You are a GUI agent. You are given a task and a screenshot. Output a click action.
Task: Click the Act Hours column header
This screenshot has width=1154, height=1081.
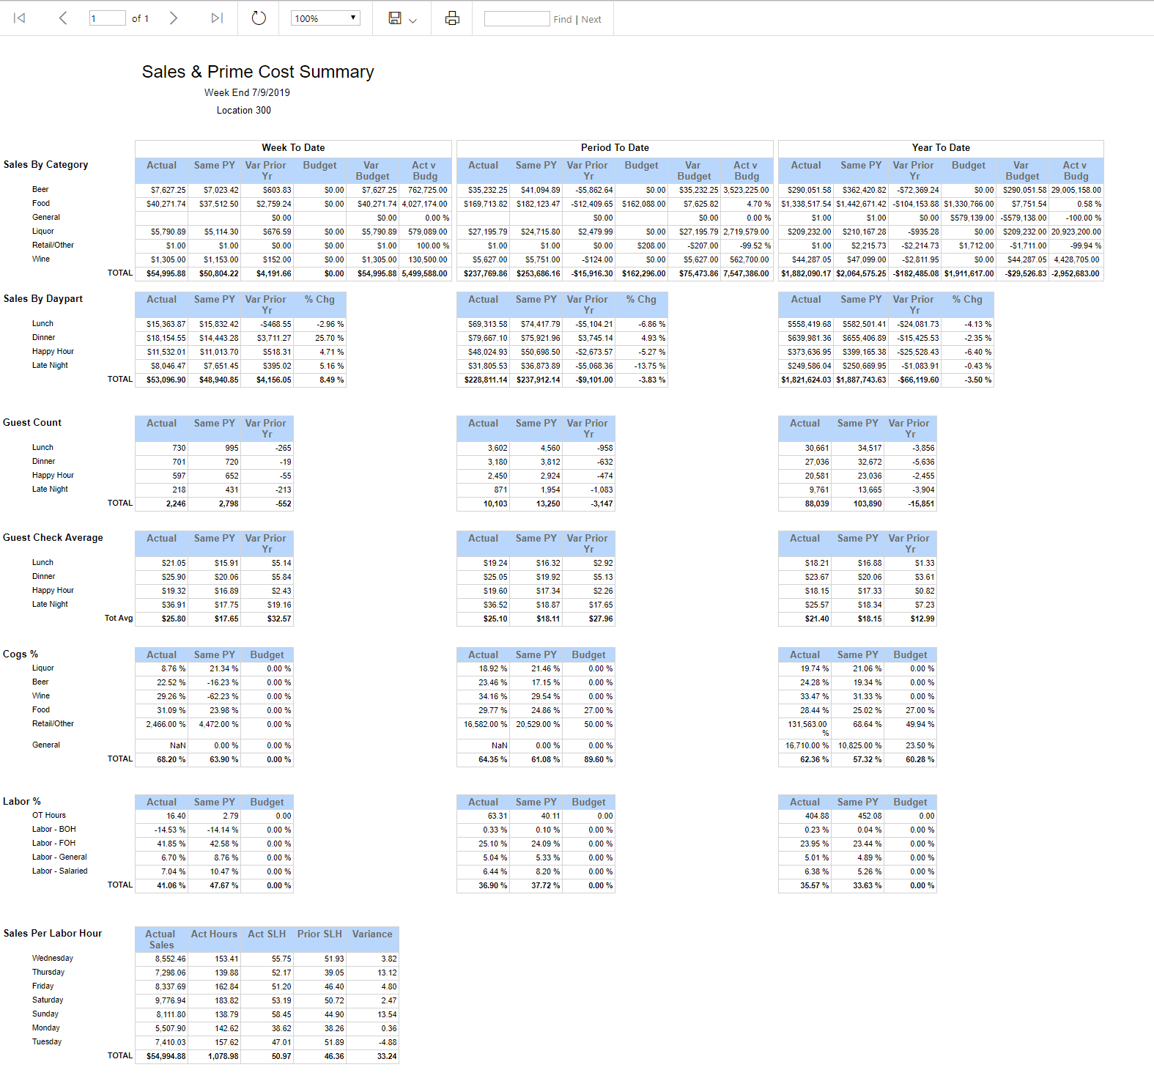[214, 934]
